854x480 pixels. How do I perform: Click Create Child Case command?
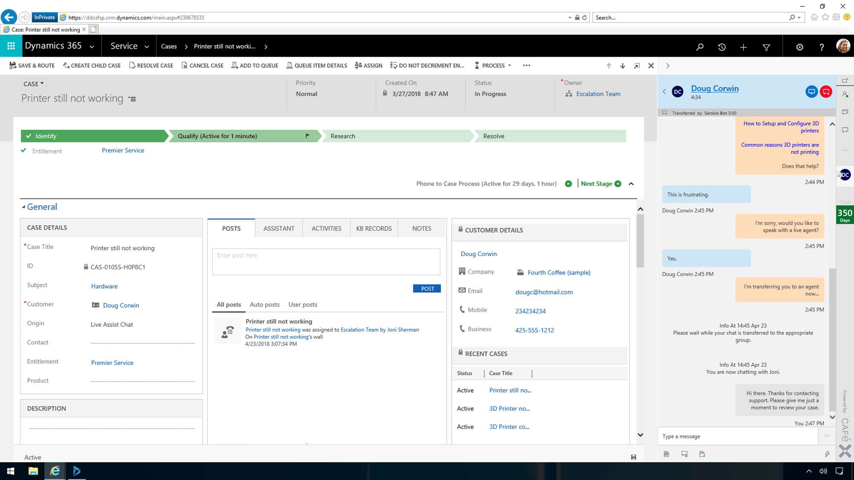92,66
